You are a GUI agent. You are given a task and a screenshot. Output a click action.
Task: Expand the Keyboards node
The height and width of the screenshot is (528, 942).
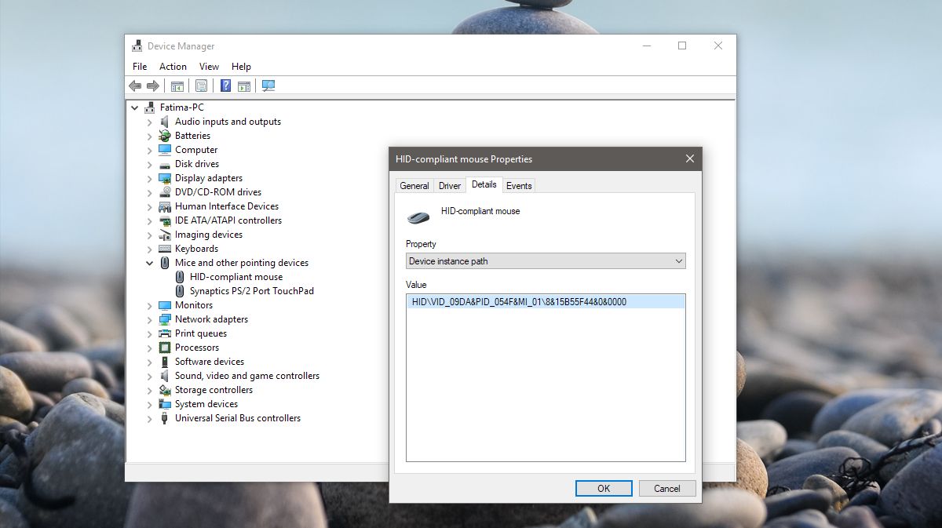tap(150, 249)
